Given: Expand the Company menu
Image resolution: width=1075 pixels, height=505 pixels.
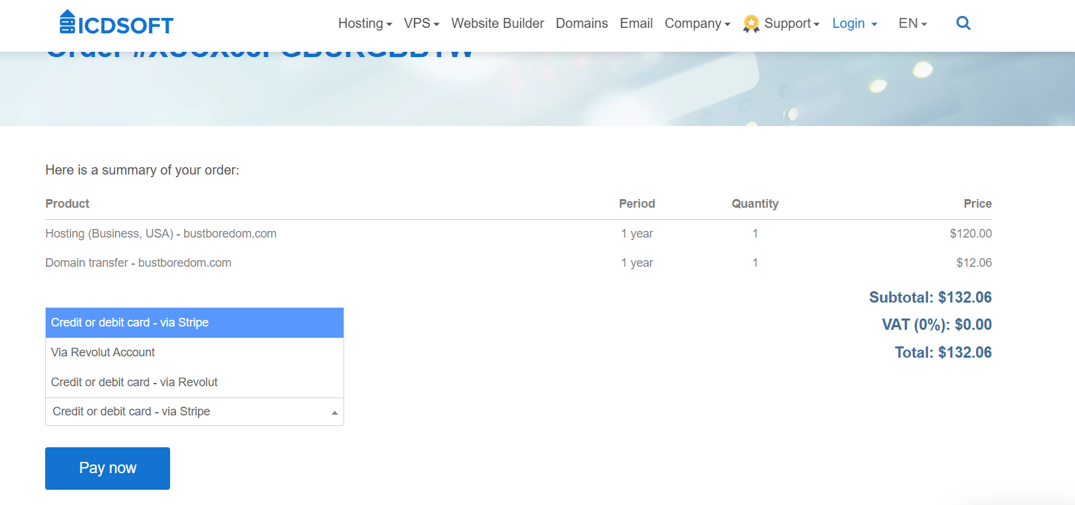Looking at the screenshot, I should pyautogui.click(x=697, y=23).
